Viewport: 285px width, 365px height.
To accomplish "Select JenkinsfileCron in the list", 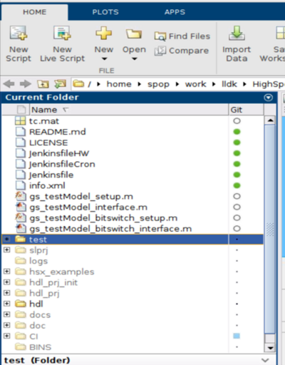I will (x=62, y=164).
